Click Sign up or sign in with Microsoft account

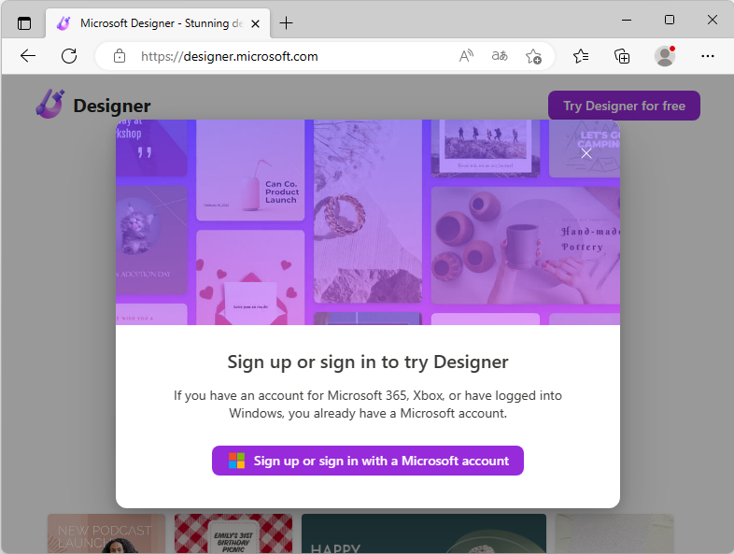coord(368,461)
